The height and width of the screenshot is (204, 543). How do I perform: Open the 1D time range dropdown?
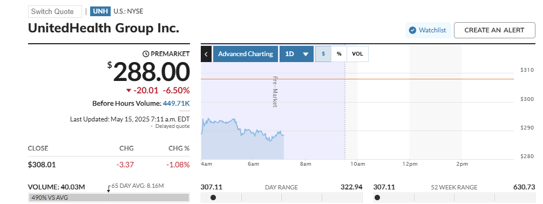pyautogui.click(x=296, y=54)
